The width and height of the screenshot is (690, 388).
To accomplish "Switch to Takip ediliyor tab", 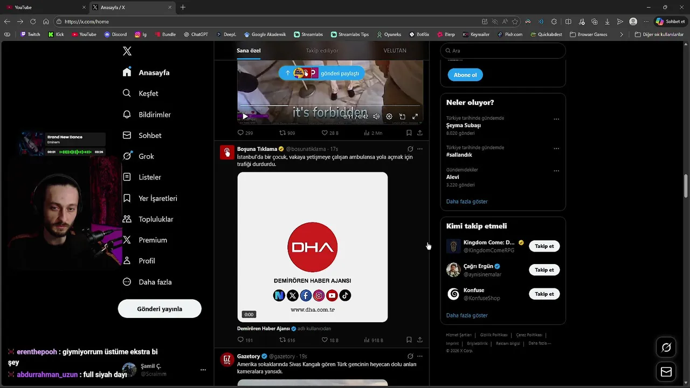I will (322, 51).
